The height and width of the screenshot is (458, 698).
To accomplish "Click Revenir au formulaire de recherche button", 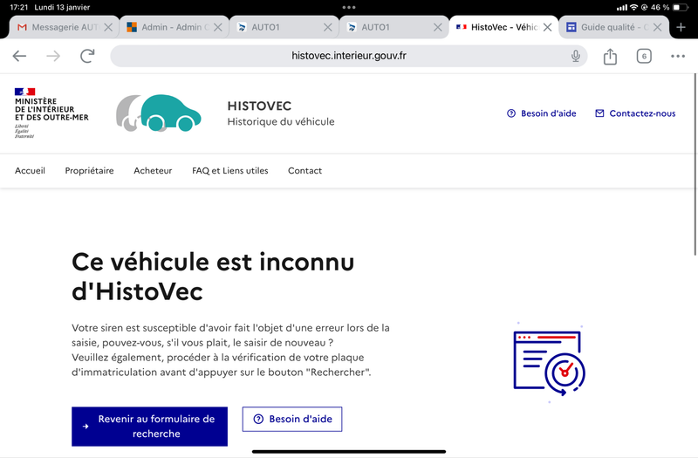I will [x=149, y=427].
